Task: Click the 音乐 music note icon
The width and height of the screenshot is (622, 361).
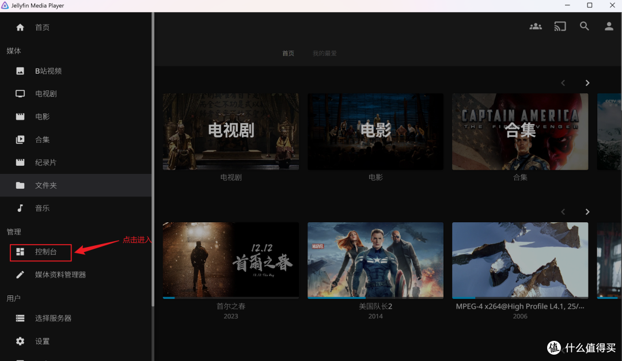Action: coord(20,208)
